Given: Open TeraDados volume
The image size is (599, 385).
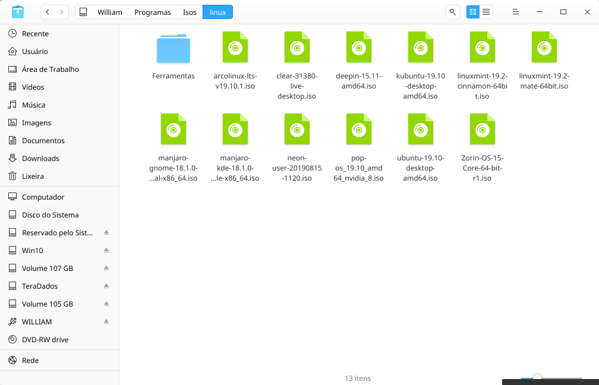Looking at the screenshot, I should click(x=59, y=286).
